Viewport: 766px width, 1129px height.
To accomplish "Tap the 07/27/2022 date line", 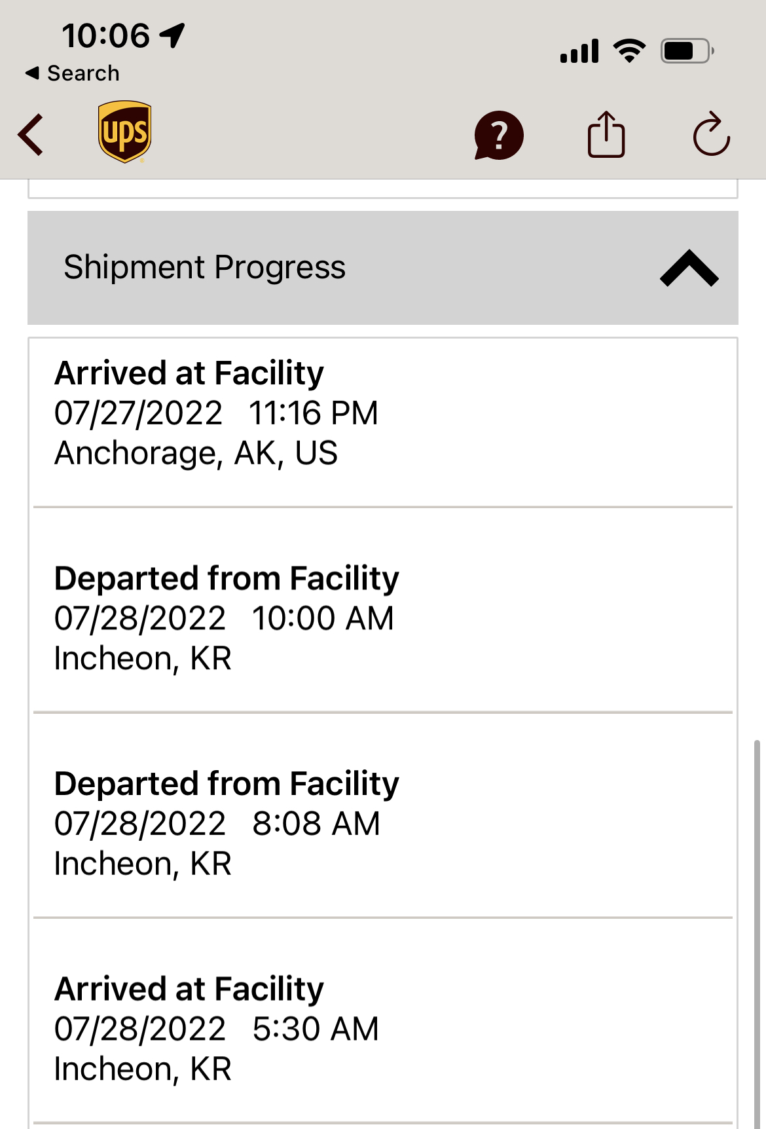I will [139, 413].
